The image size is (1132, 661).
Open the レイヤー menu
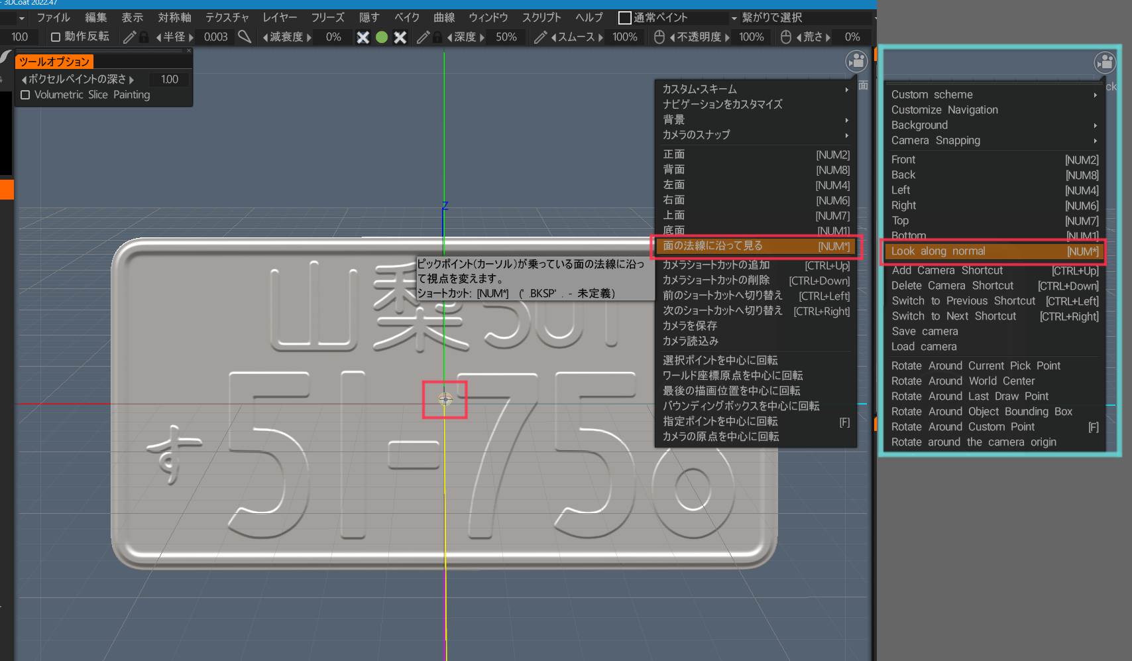pos(280,18)
